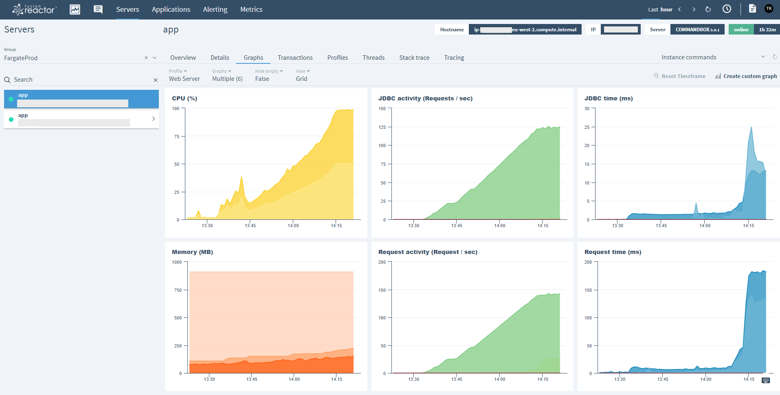
Task: Click the online status badge
Action: coord(741,30)
